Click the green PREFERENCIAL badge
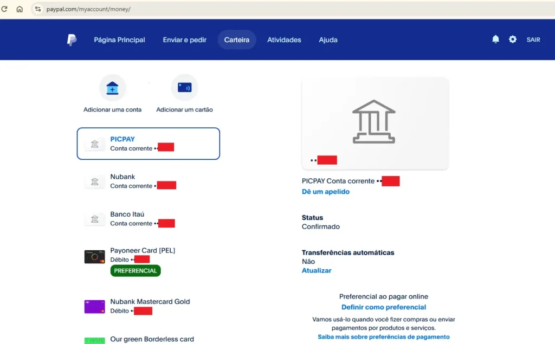Viewport: 555px width, 344px height. tap(135, 271)
